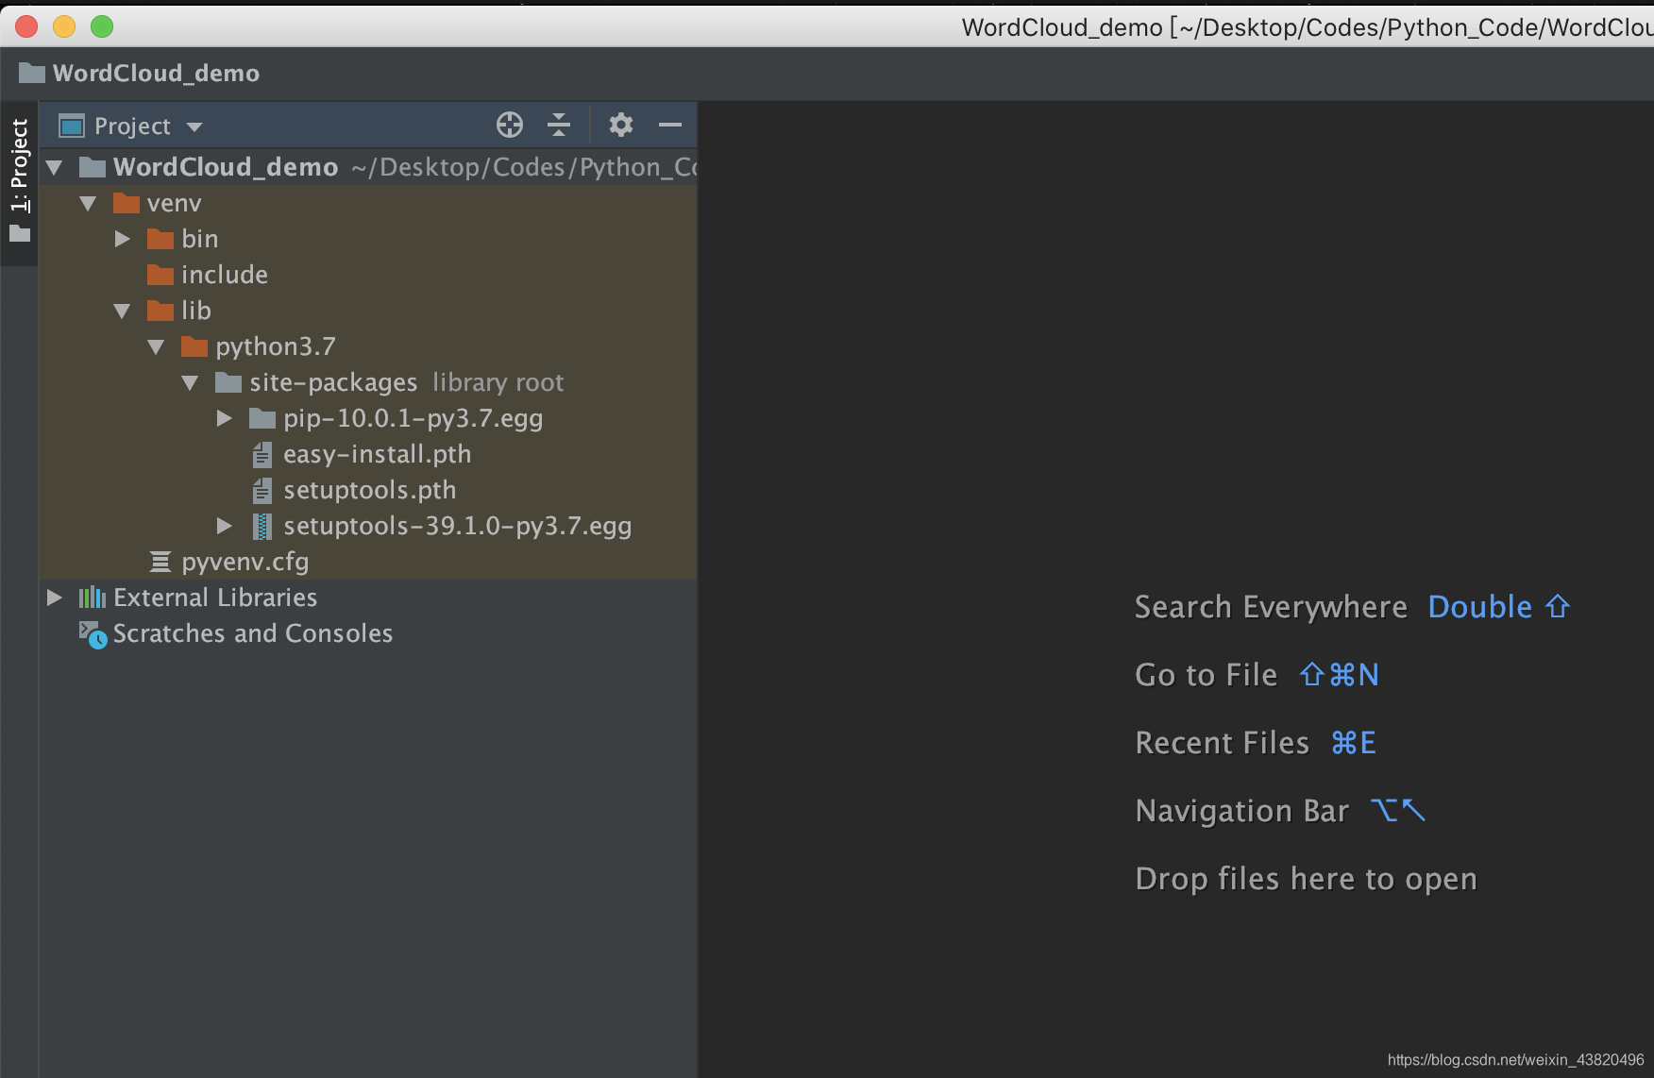Image resolution: width=1654 pixels, height=1078 pixels.
Task: Select the External Libraries label
Action: tap(215, 598)
